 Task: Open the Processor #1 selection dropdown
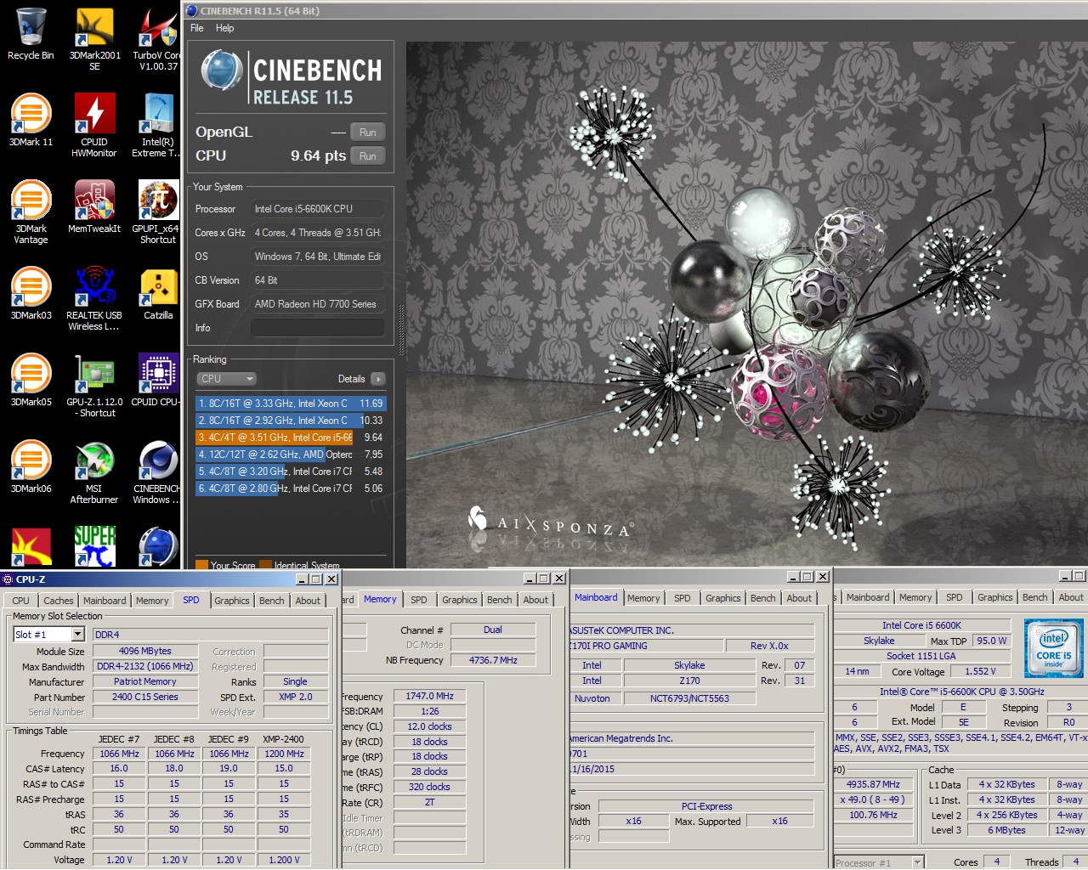879,862
